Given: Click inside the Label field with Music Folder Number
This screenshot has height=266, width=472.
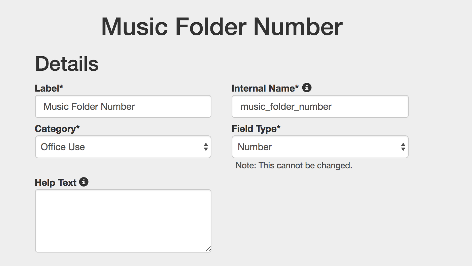Looking at the screenshot, I should pyautogui.click(x=123, y=106).
